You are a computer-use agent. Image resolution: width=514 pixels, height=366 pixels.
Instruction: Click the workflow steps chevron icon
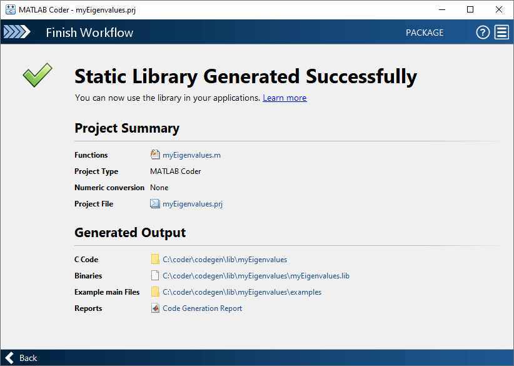(x=17, y=33)
